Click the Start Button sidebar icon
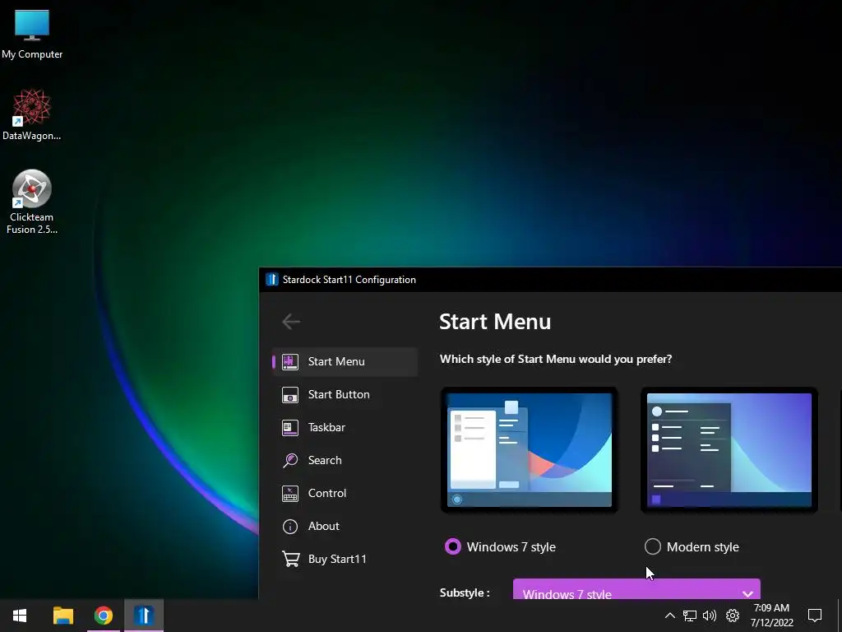 tap(290, 394)
